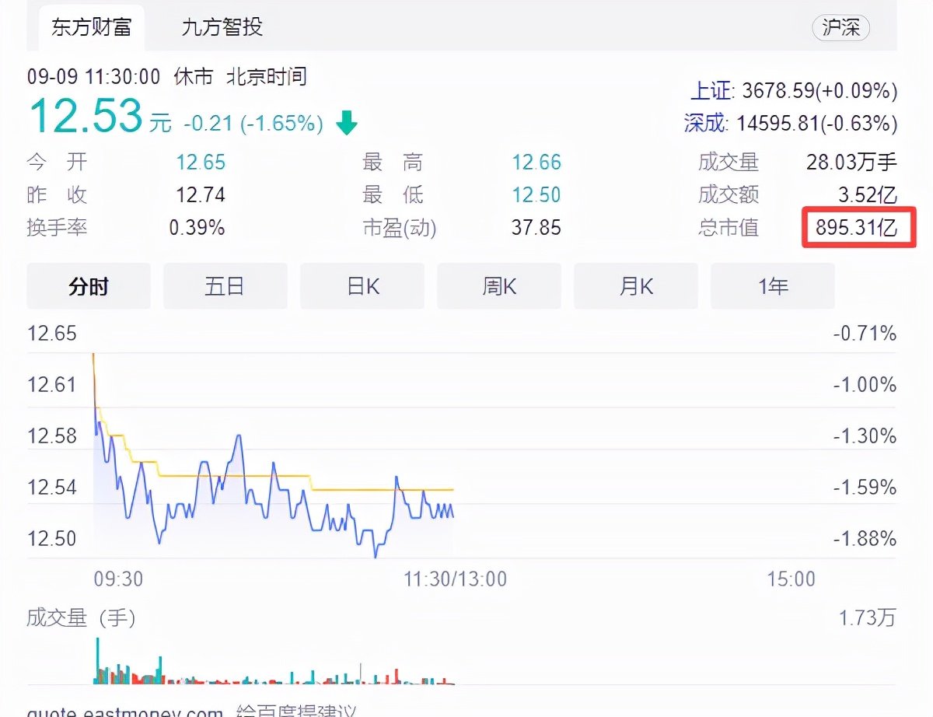
Task: Click the 市盈(动) value 37.85
Action: (x=536, y=227)
